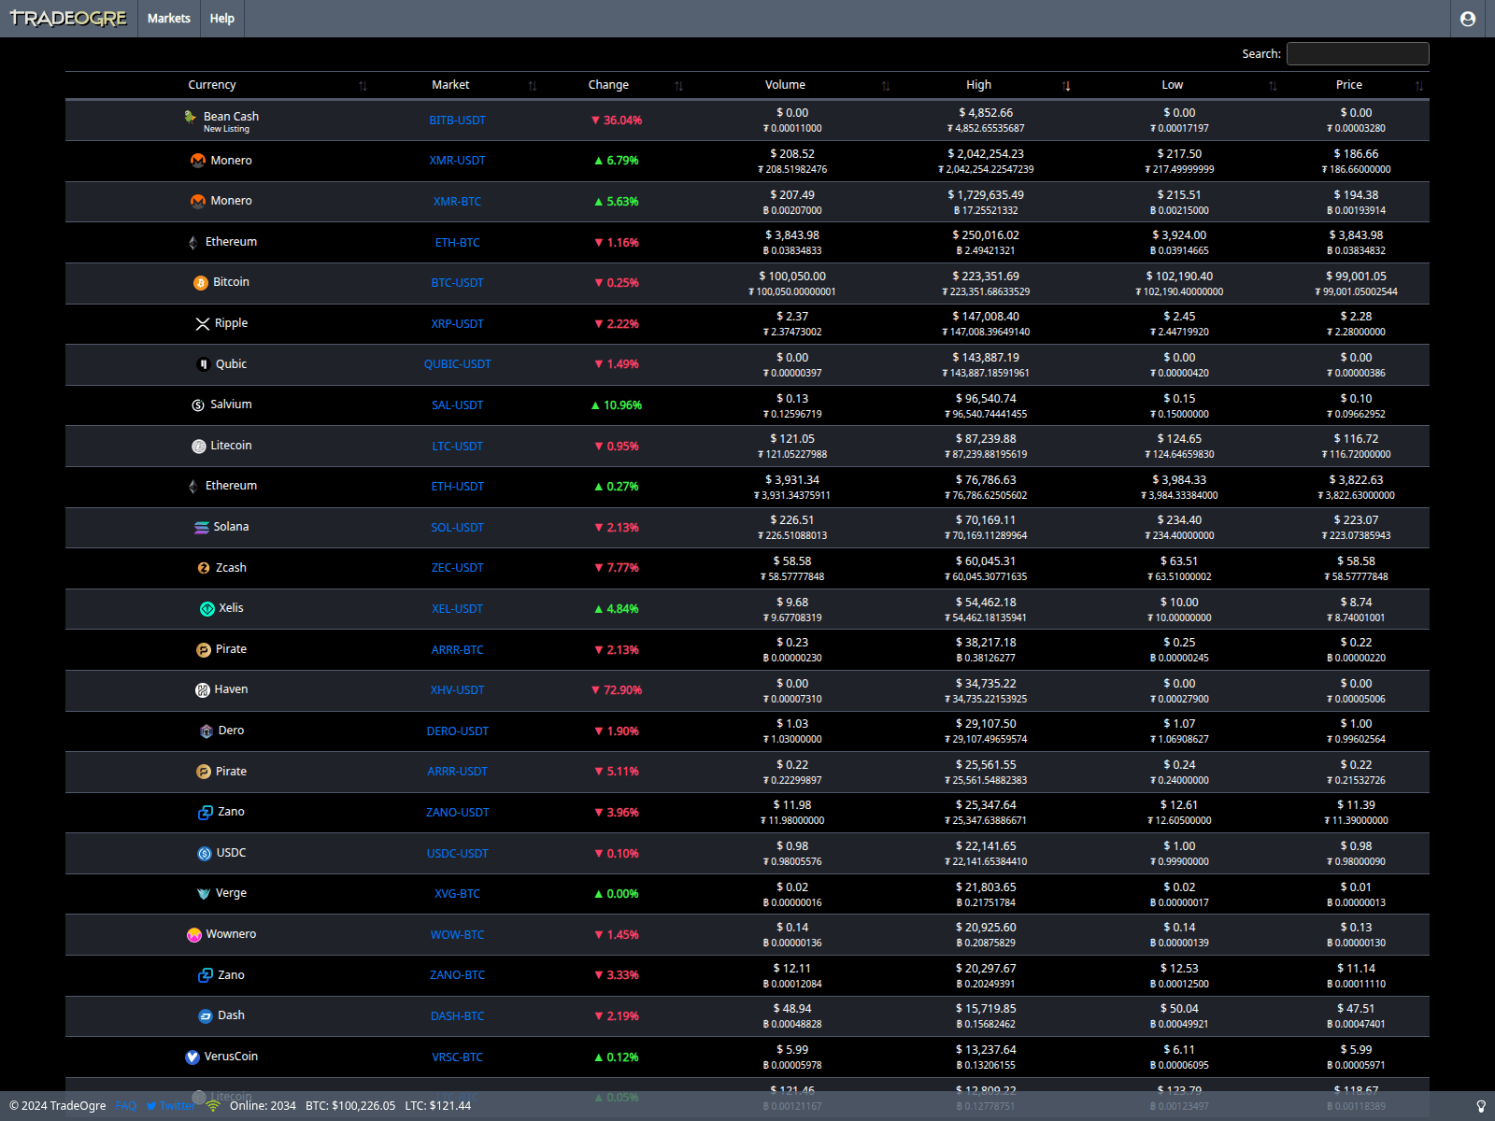
Task: Click the Salvium coin icon
Action: [198, 405]
